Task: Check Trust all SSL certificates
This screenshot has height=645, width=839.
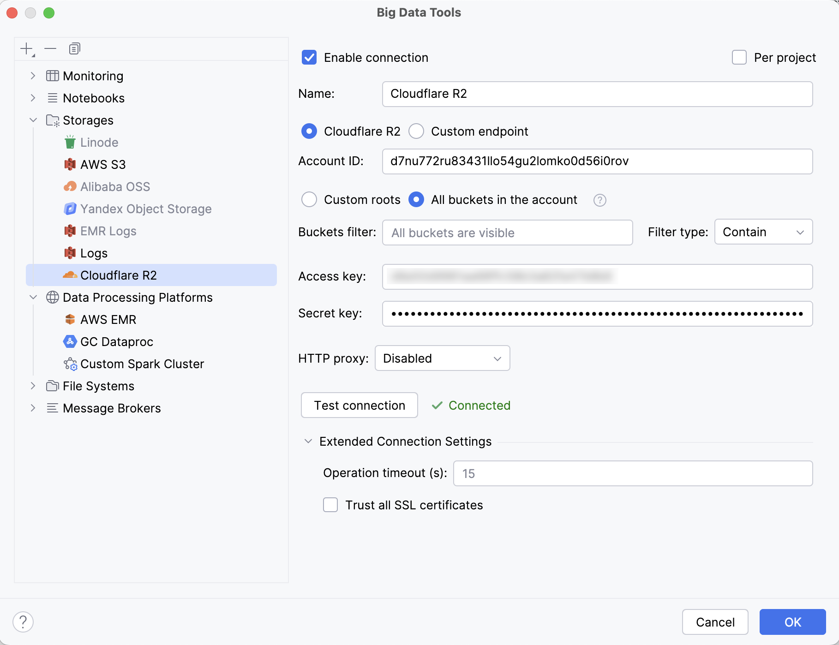Action: (330, 505)
